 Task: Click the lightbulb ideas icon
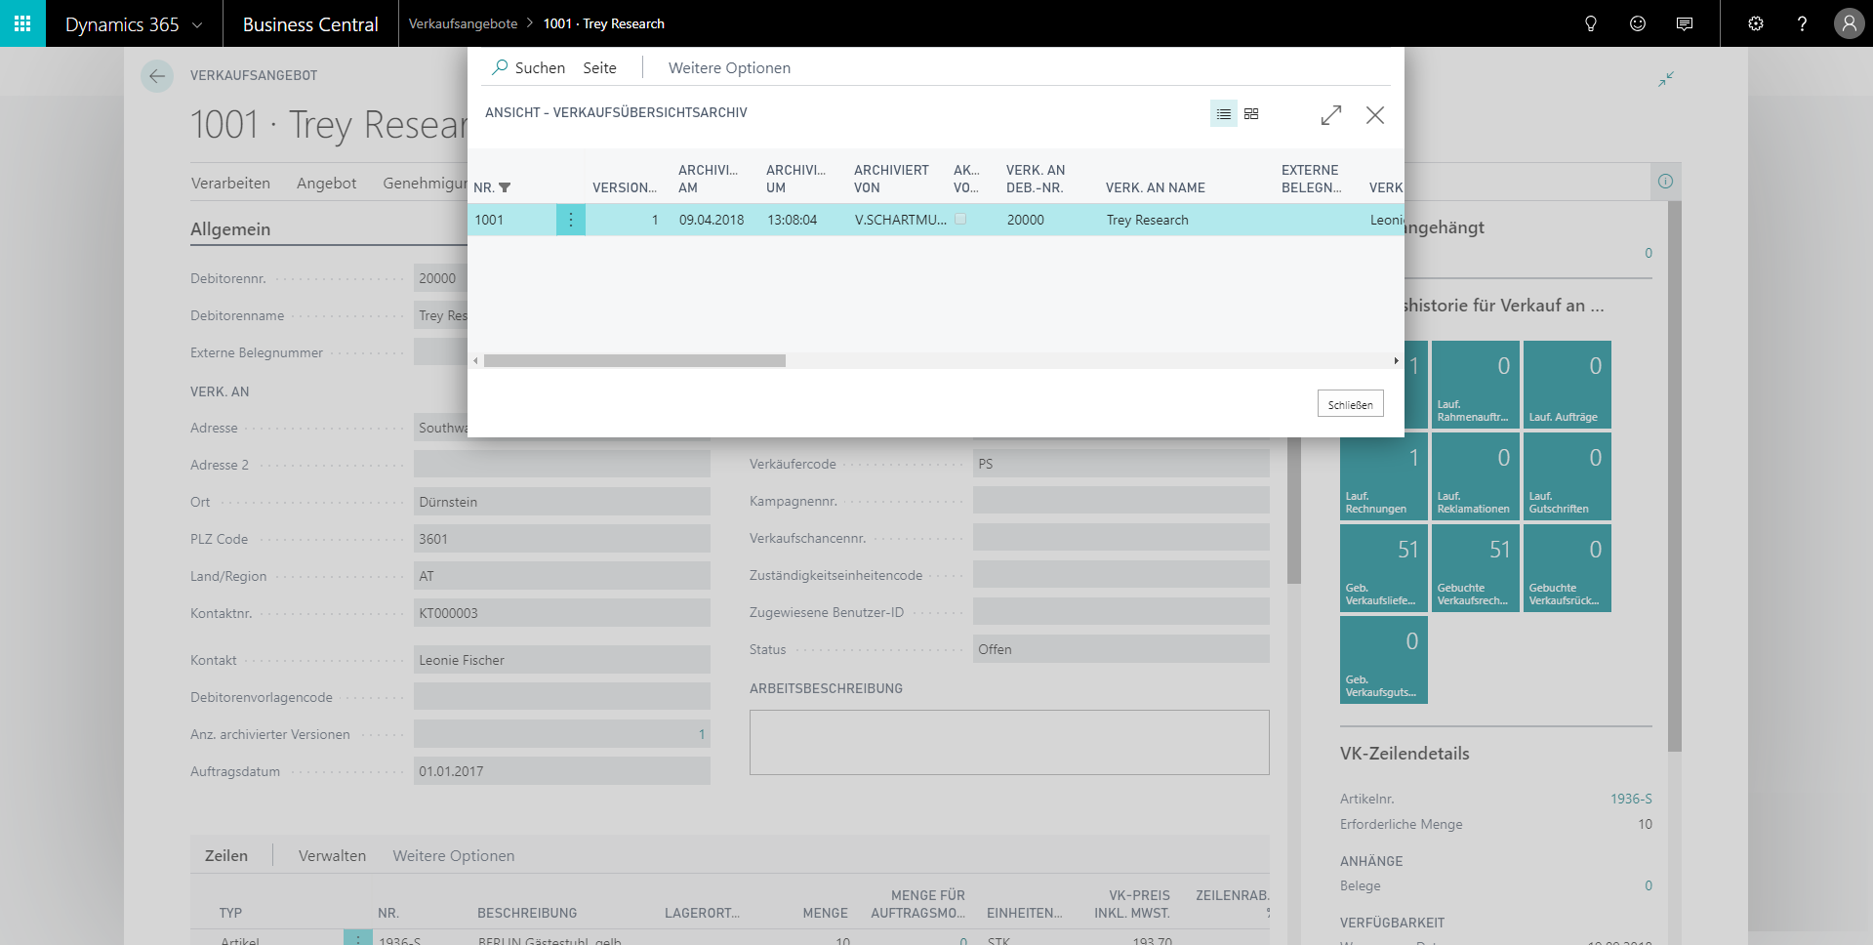[1590, 23]
